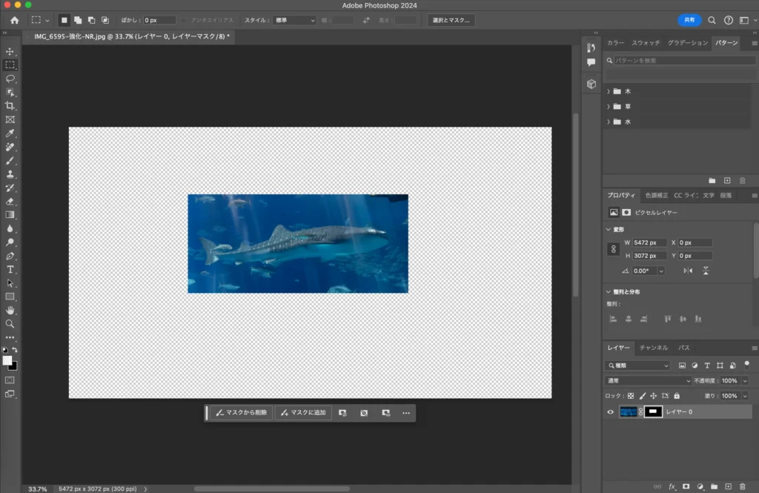Select the Move tool
The width and height of the screenshot is (759, 493).
click(10, 51)
